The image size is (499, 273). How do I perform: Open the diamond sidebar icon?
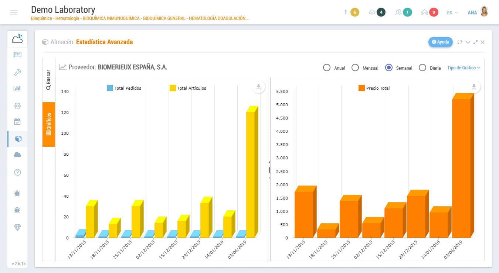click(17, 228)
